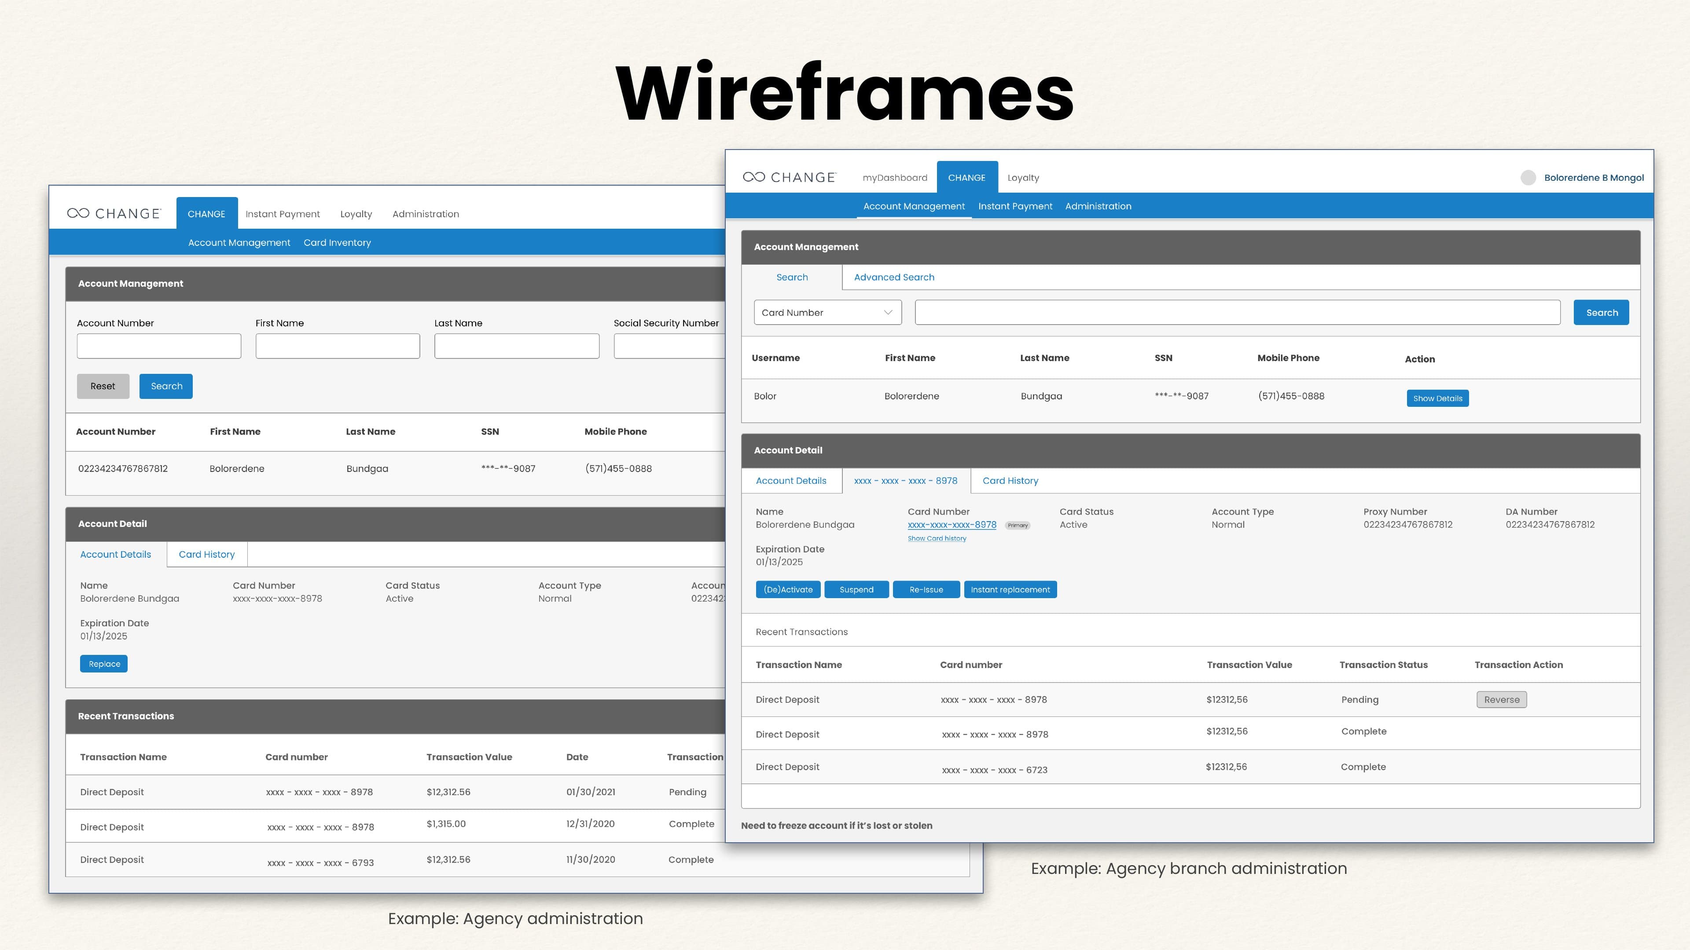Click the Social Security Number input field
The height and width of the screenshot is (950, 1690).
click(x=670, y=346)
